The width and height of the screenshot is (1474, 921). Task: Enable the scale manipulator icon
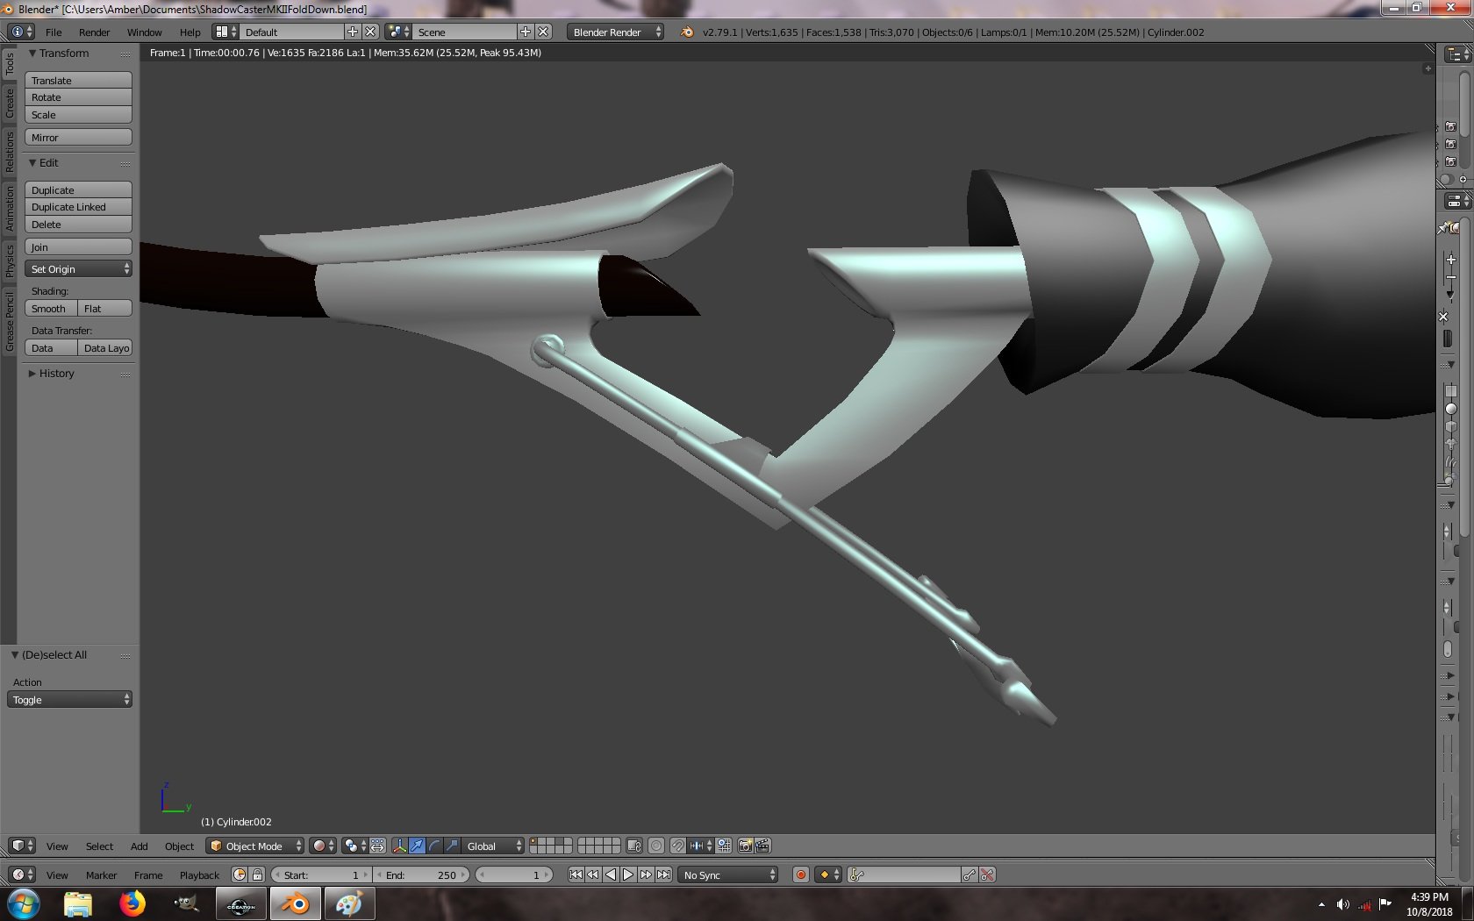point(452,846)
